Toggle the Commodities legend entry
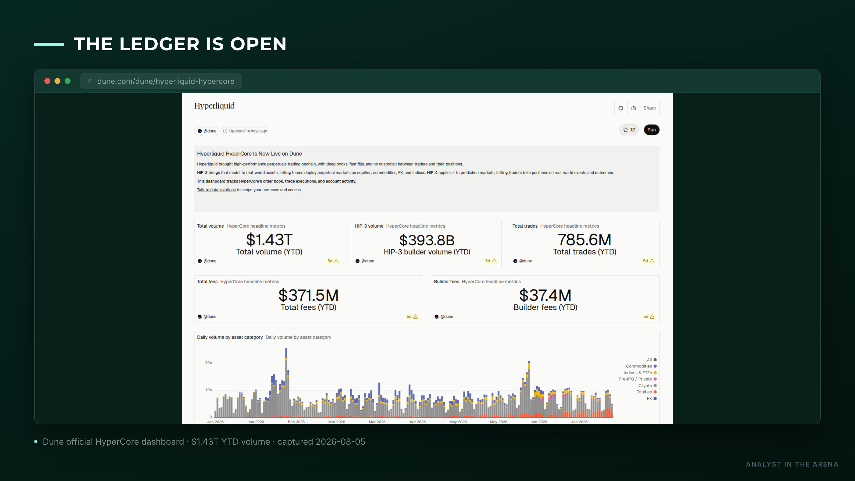Image resolution: width=855 pixels, height=481 pixels. [x=641, y=366]
